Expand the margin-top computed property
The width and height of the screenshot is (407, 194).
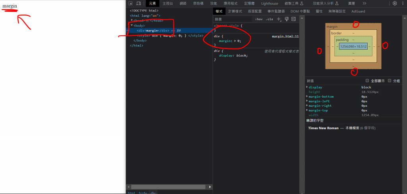(x=307, y=110)
